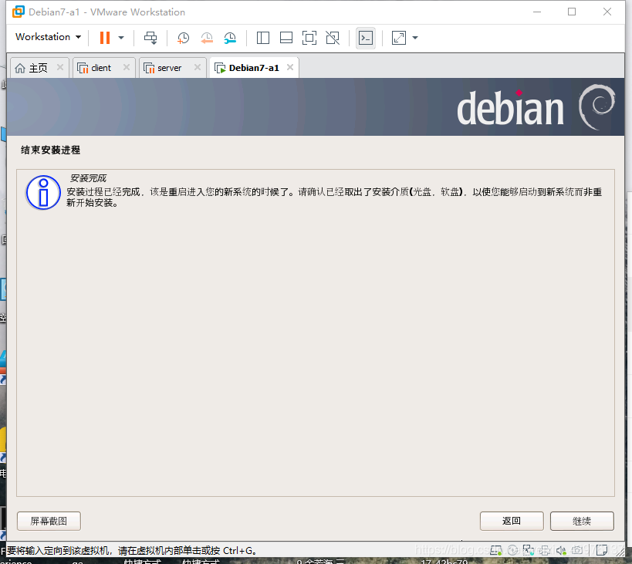Take a snapshot of the VM
632x564 pixels.
pos(184,39)
